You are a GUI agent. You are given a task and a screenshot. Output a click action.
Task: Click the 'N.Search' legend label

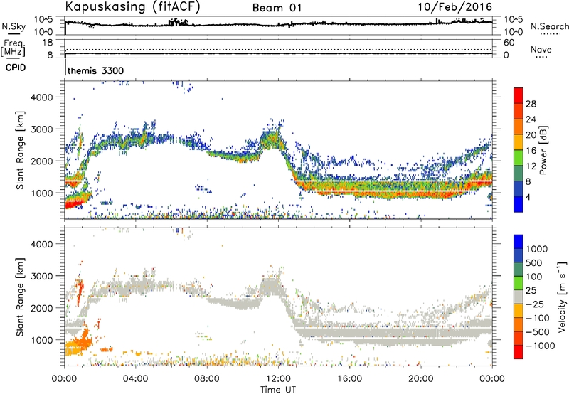(x=549, y=26)
